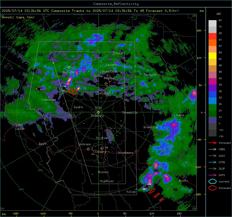232x217 pixels.
Task: Click the ThreeHills label
Action: pos(130,113)
